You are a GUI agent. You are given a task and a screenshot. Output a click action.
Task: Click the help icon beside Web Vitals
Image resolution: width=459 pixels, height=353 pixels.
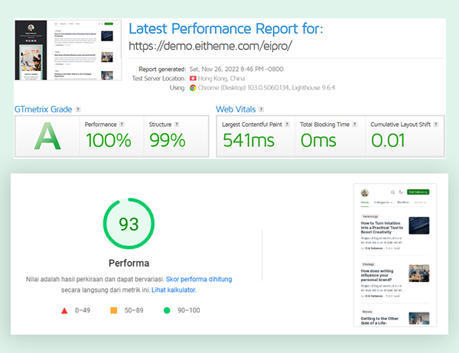click(261, 110)
